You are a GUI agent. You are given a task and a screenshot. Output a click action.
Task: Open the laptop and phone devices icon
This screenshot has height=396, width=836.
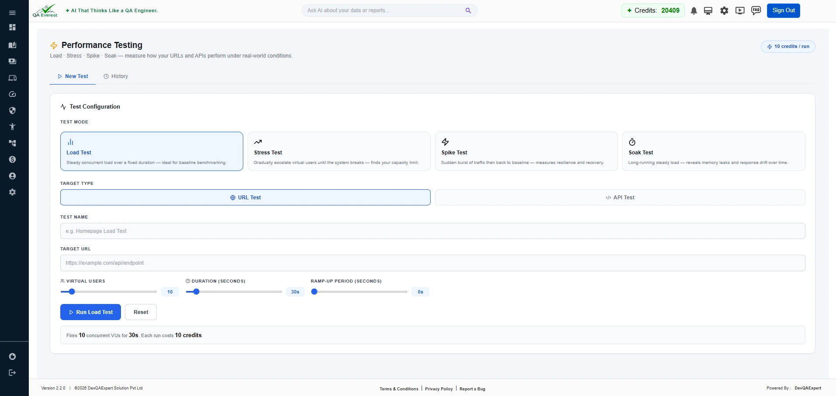(x=12, y=78)
